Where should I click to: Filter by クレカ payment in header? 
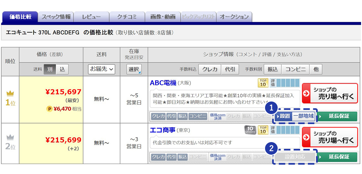(x=210, y=69)
